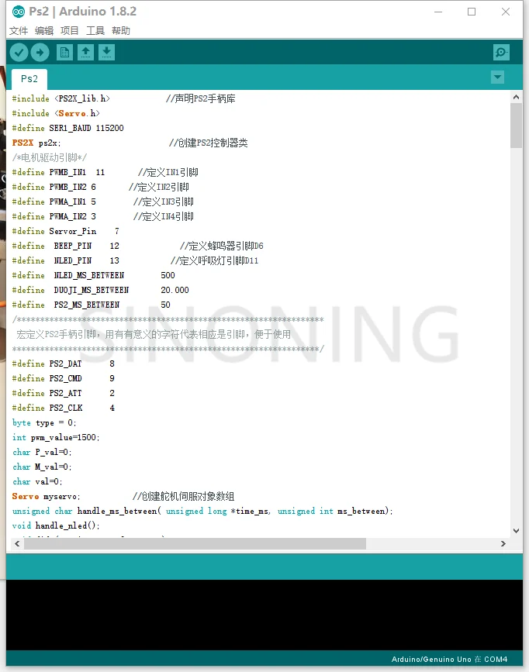This screenshot has width=529, height=672.
Task: Click the '/*电机驱动引脚*/' comment
Action: point(50,157)
